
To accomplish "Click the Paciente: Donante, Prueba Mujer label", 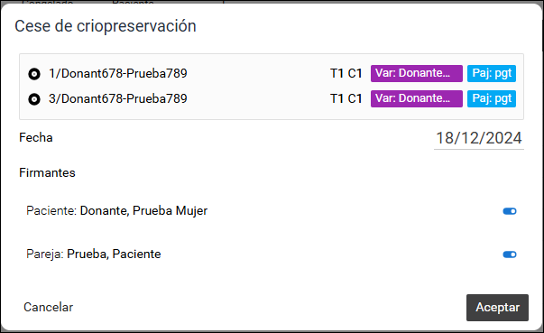I will click(x=117, y=210).
